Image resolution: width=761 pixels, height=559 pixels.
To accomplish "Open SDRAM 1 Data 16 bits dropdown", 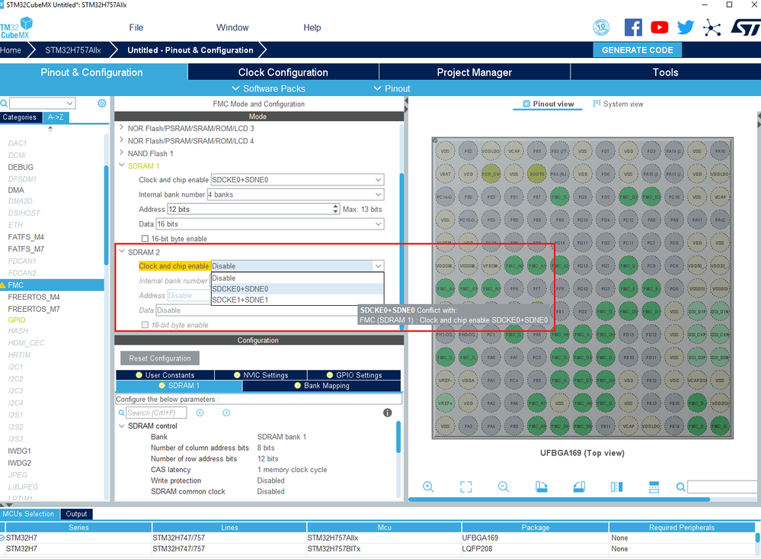I will click(270, 224).
